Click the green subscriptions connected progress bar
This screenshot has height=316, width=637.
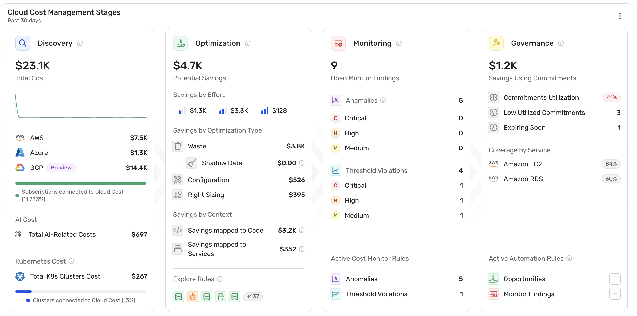pyautogui.click(x=81, y=183)
